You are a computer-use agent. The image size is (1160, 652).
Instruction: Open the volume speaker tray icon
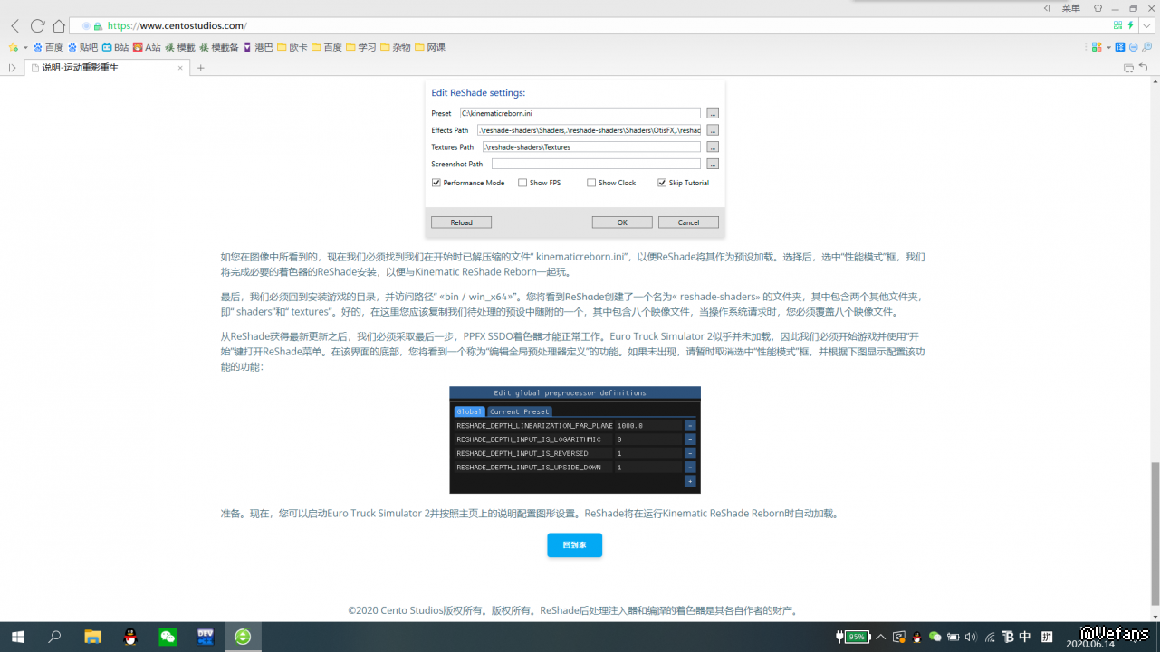pos(972,637)
